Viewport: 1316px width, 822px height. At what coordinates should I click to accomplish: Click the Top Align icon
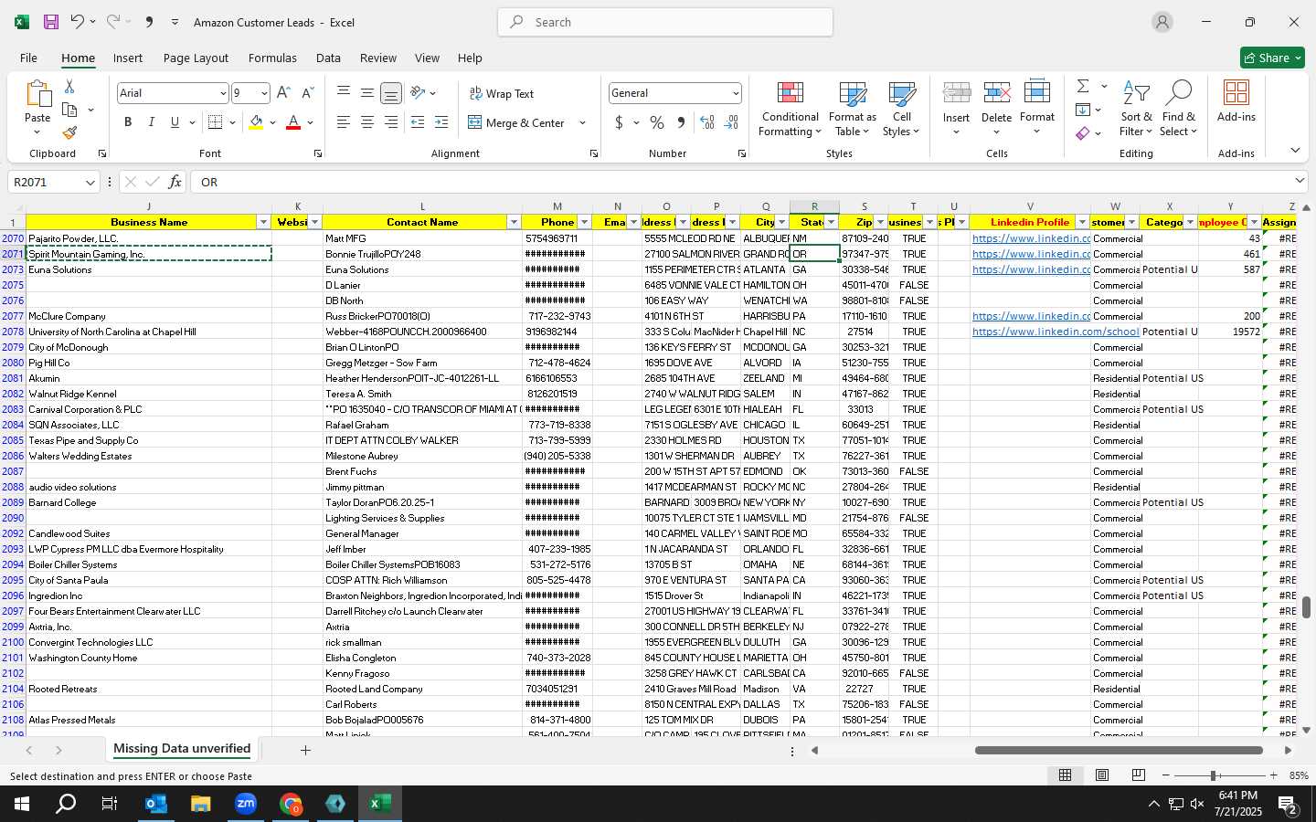click(x=343, y=93)
